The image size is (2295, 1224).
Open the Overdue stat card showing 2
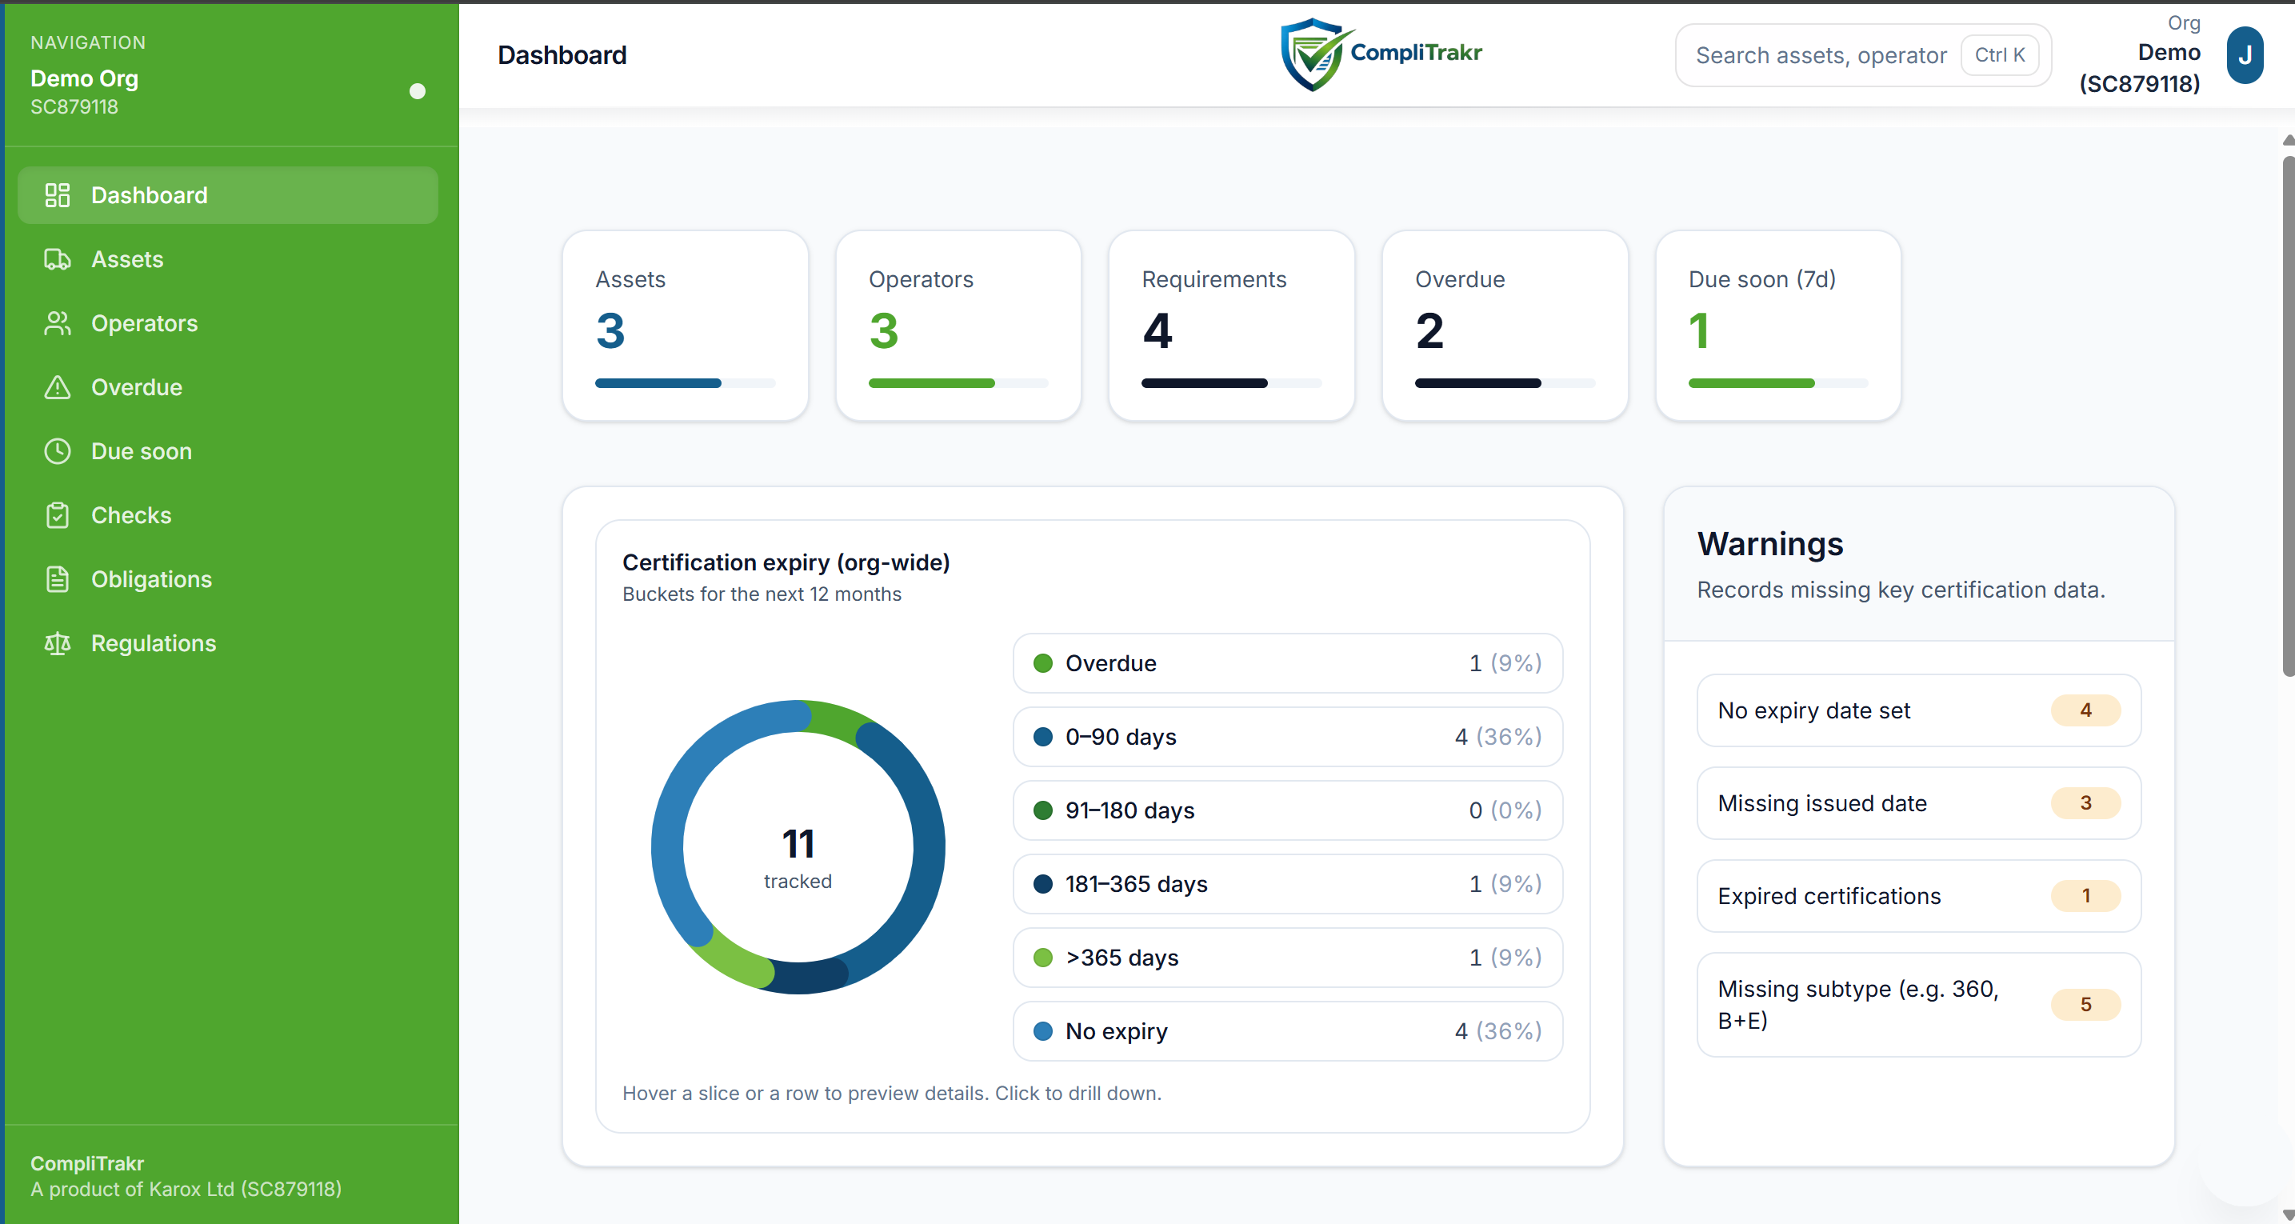1504,325
